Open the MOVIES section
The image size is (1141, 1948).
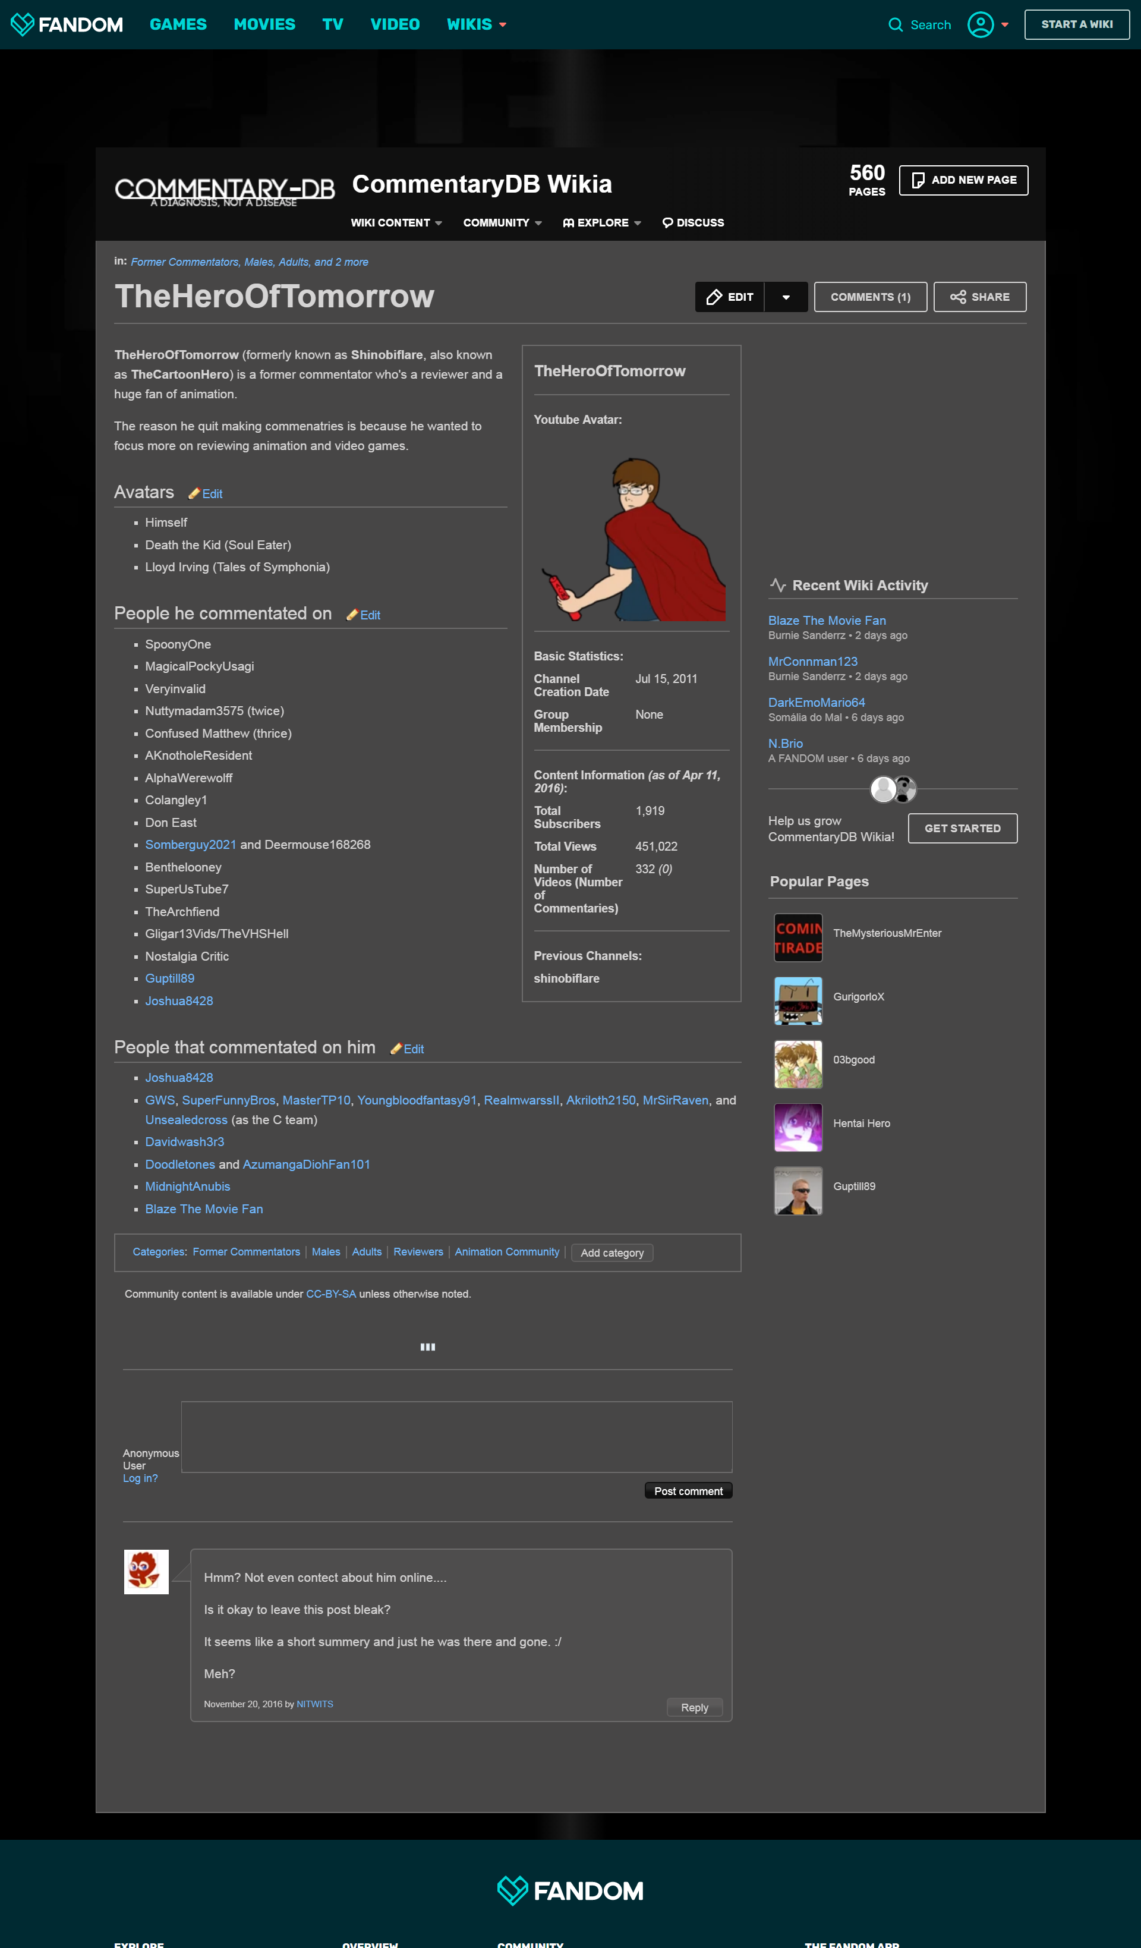tap(264, 25)
